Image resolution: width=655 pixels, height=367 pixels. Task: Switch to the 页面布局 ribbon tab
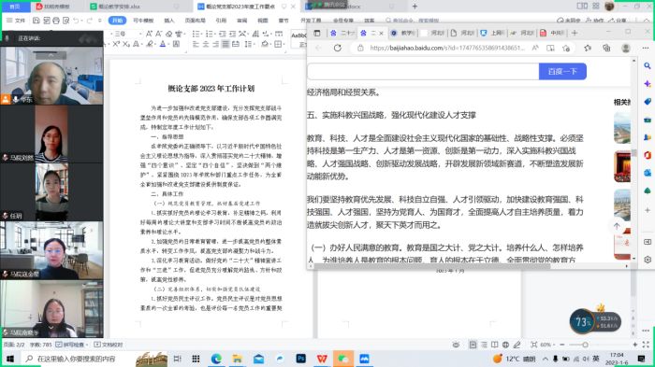coord(195,21)
